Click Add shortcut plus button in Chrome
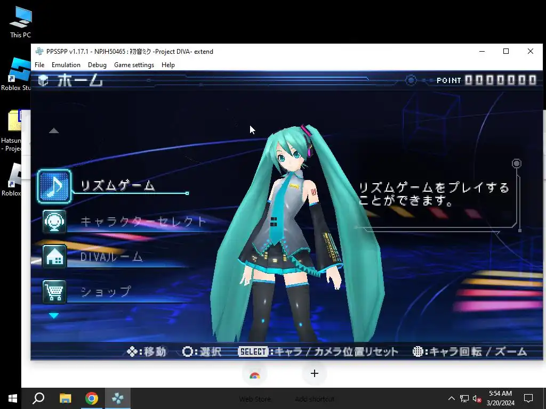The image size is (546, 409). pos(315,373)
